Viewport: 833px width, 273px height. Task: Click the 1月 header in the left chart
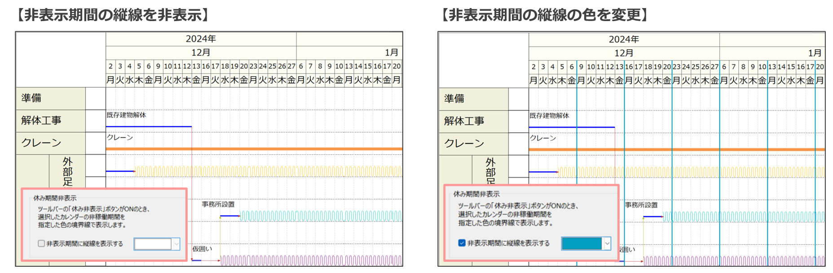[x=392, y=52]
